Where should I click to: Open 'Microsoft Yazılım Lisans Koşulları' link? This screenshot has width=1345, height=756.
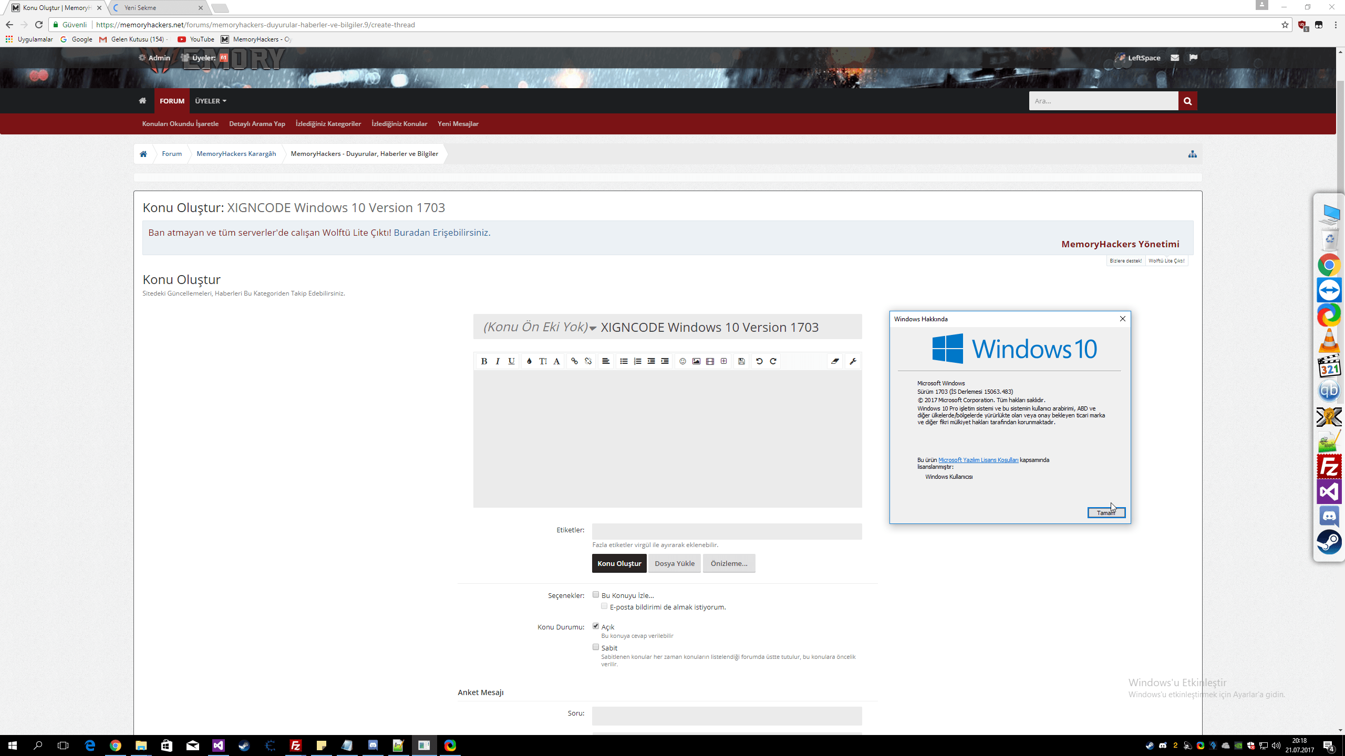pyautogui.click(x=978, y=460)
